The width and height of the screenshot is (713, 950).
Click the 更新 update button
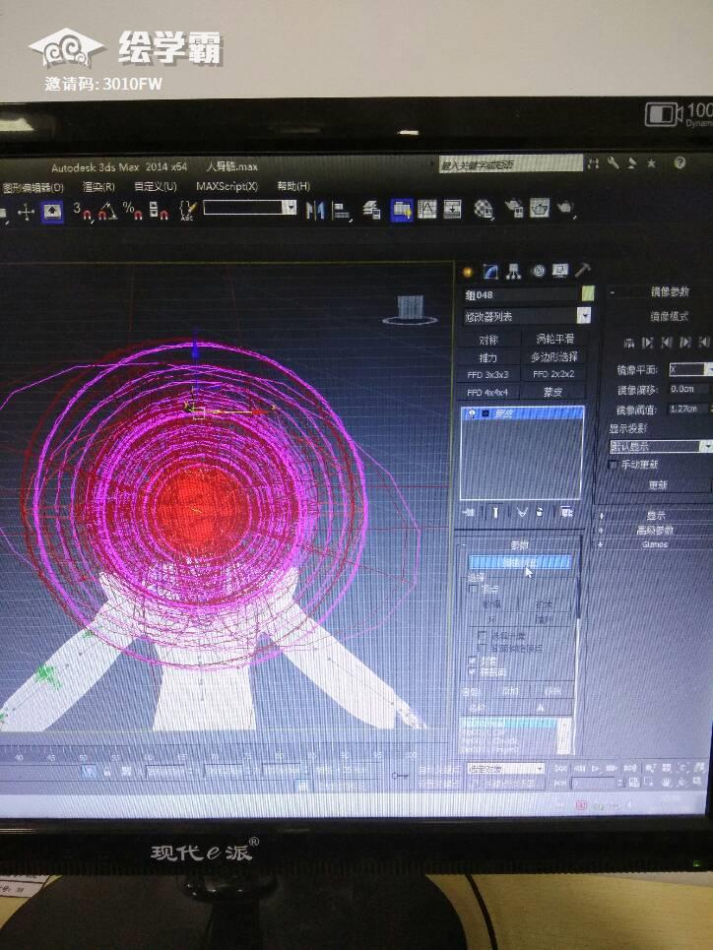pos(659,485)
